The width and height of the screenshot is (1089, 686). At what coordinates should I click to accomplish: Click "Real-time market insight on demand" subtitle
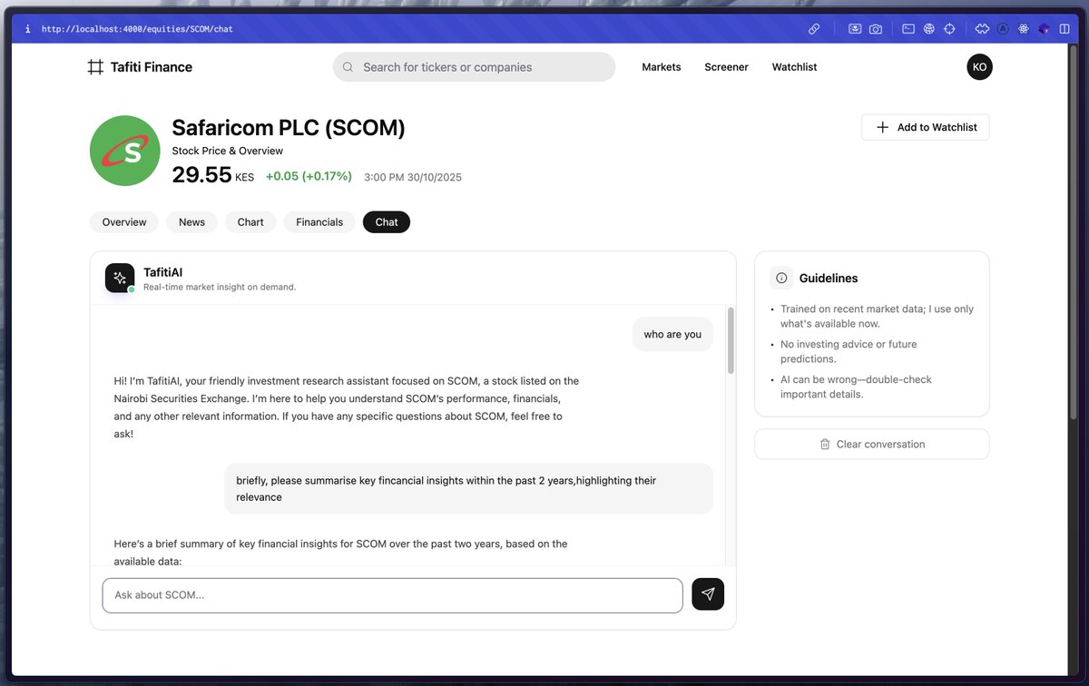(220, 287)
